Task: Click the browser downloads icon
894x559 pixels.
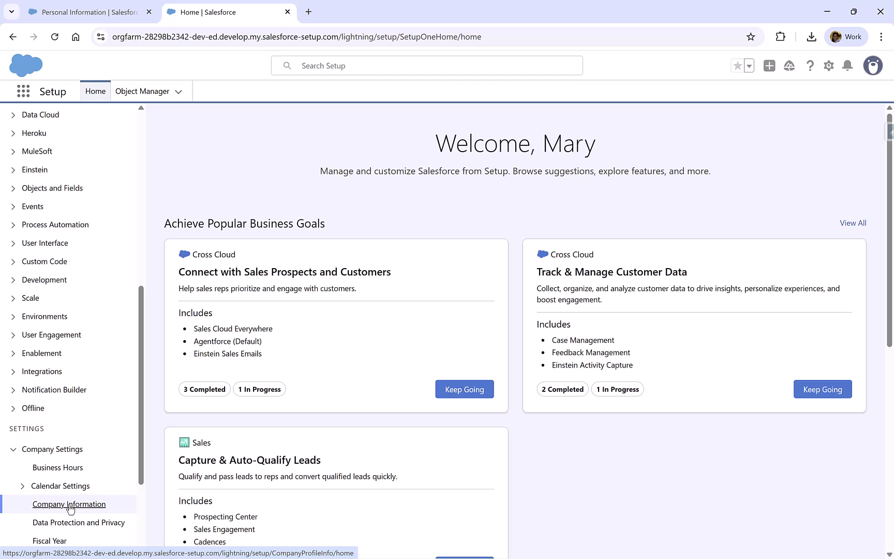Action: point(811,37)
